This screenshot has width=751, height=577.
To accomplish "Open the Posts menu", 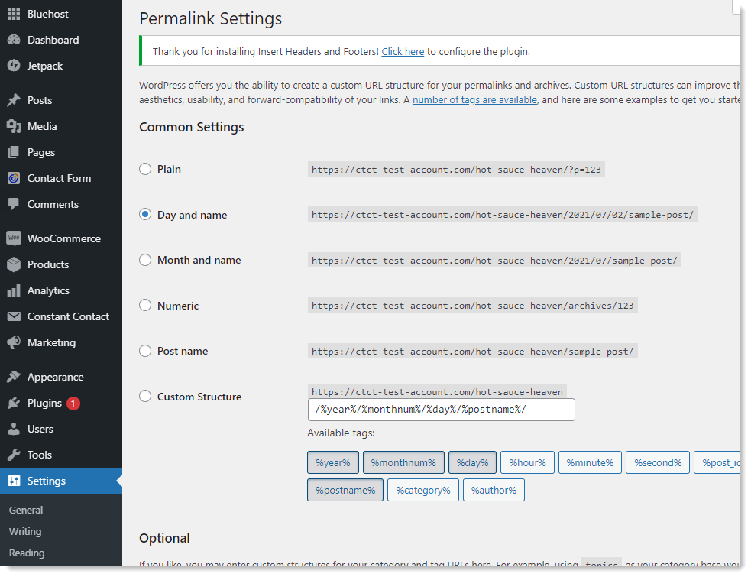I will 40,100.
